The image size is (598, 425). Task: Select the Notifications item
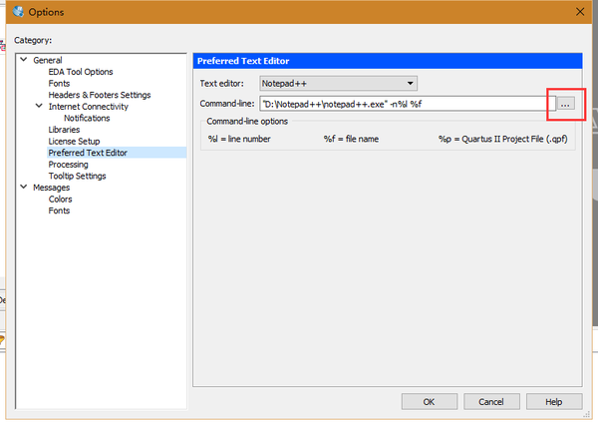(x=87, y=118)
